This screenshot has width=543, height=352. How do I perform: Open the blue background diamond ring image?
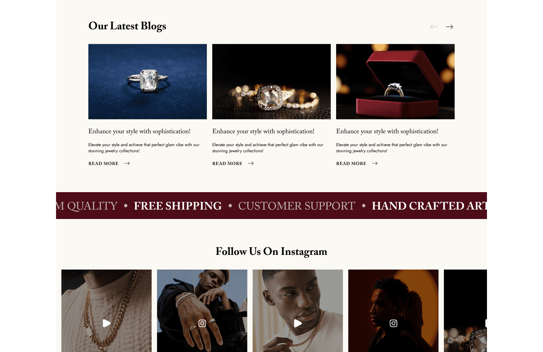pos(148,82)
